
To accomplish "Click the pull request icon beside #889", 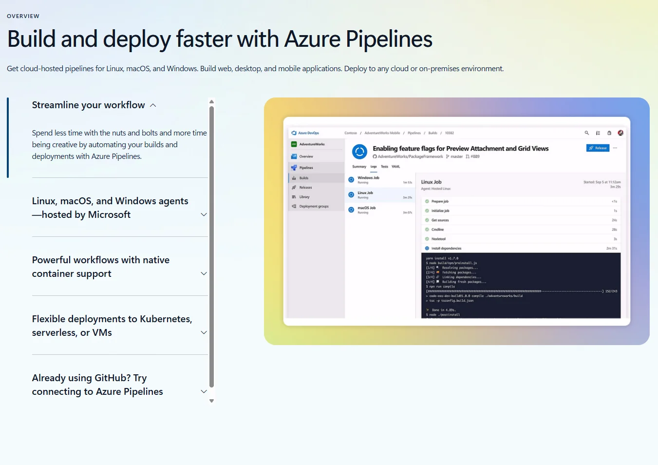I will click(x=468, y=157).
